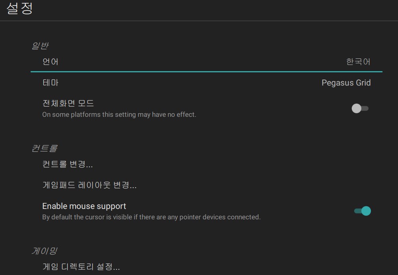Image resolution: width=398 pixels, height=275 pixels.
Task: Open 게임패드 레이아웃 변경... settings
Action: tap(89, 185)
